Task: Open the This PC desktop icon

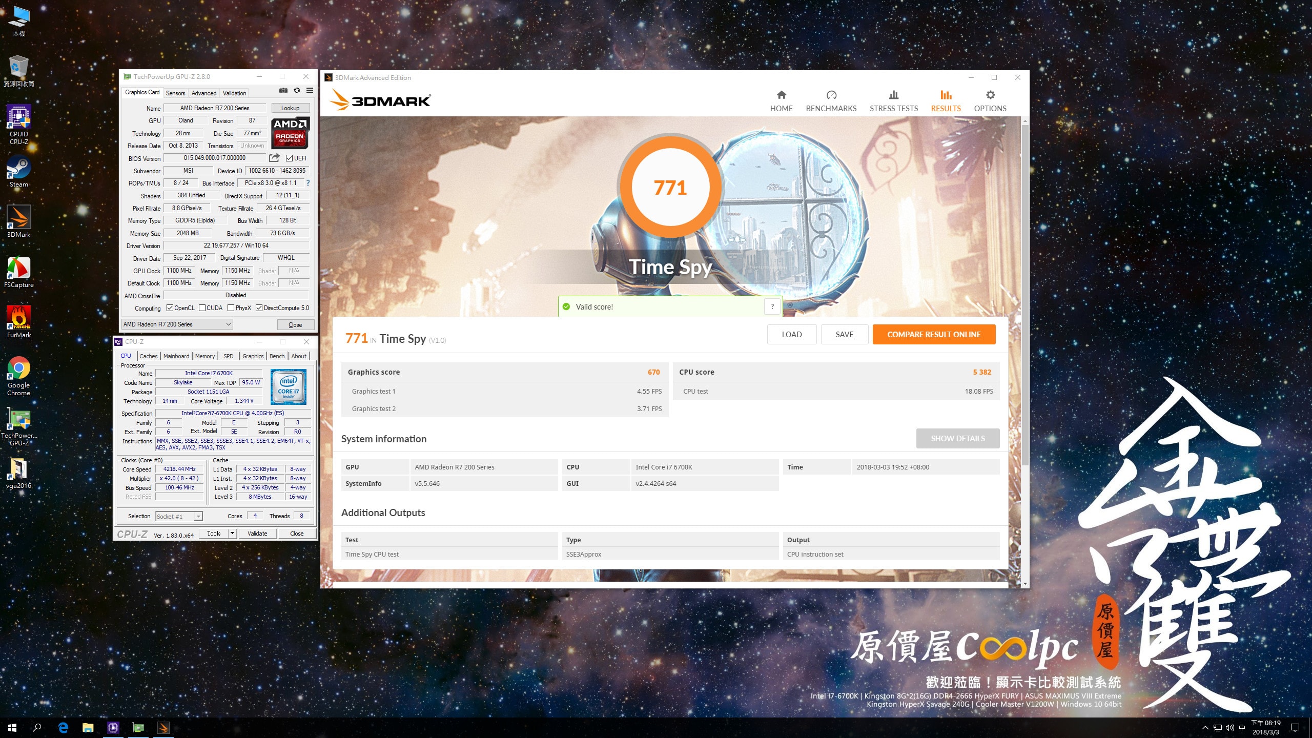Action: (x=19, y=22)
